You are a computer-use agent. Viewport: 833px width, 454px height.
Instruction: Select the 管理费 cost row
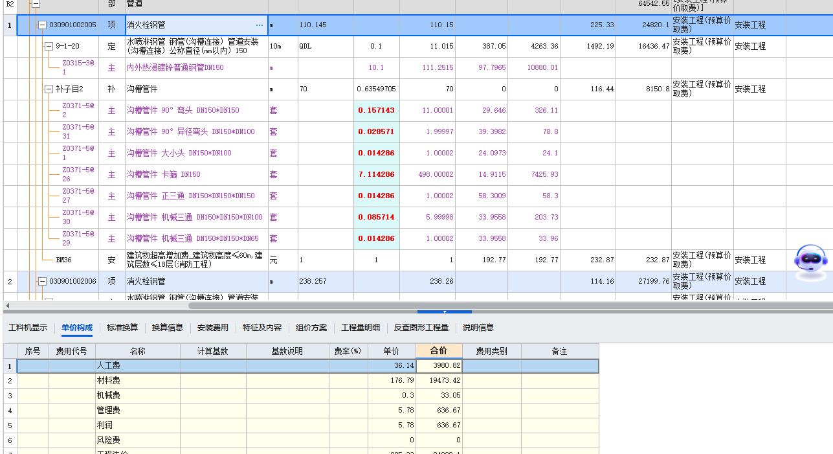pyautogui.click(x=307, y=411)
